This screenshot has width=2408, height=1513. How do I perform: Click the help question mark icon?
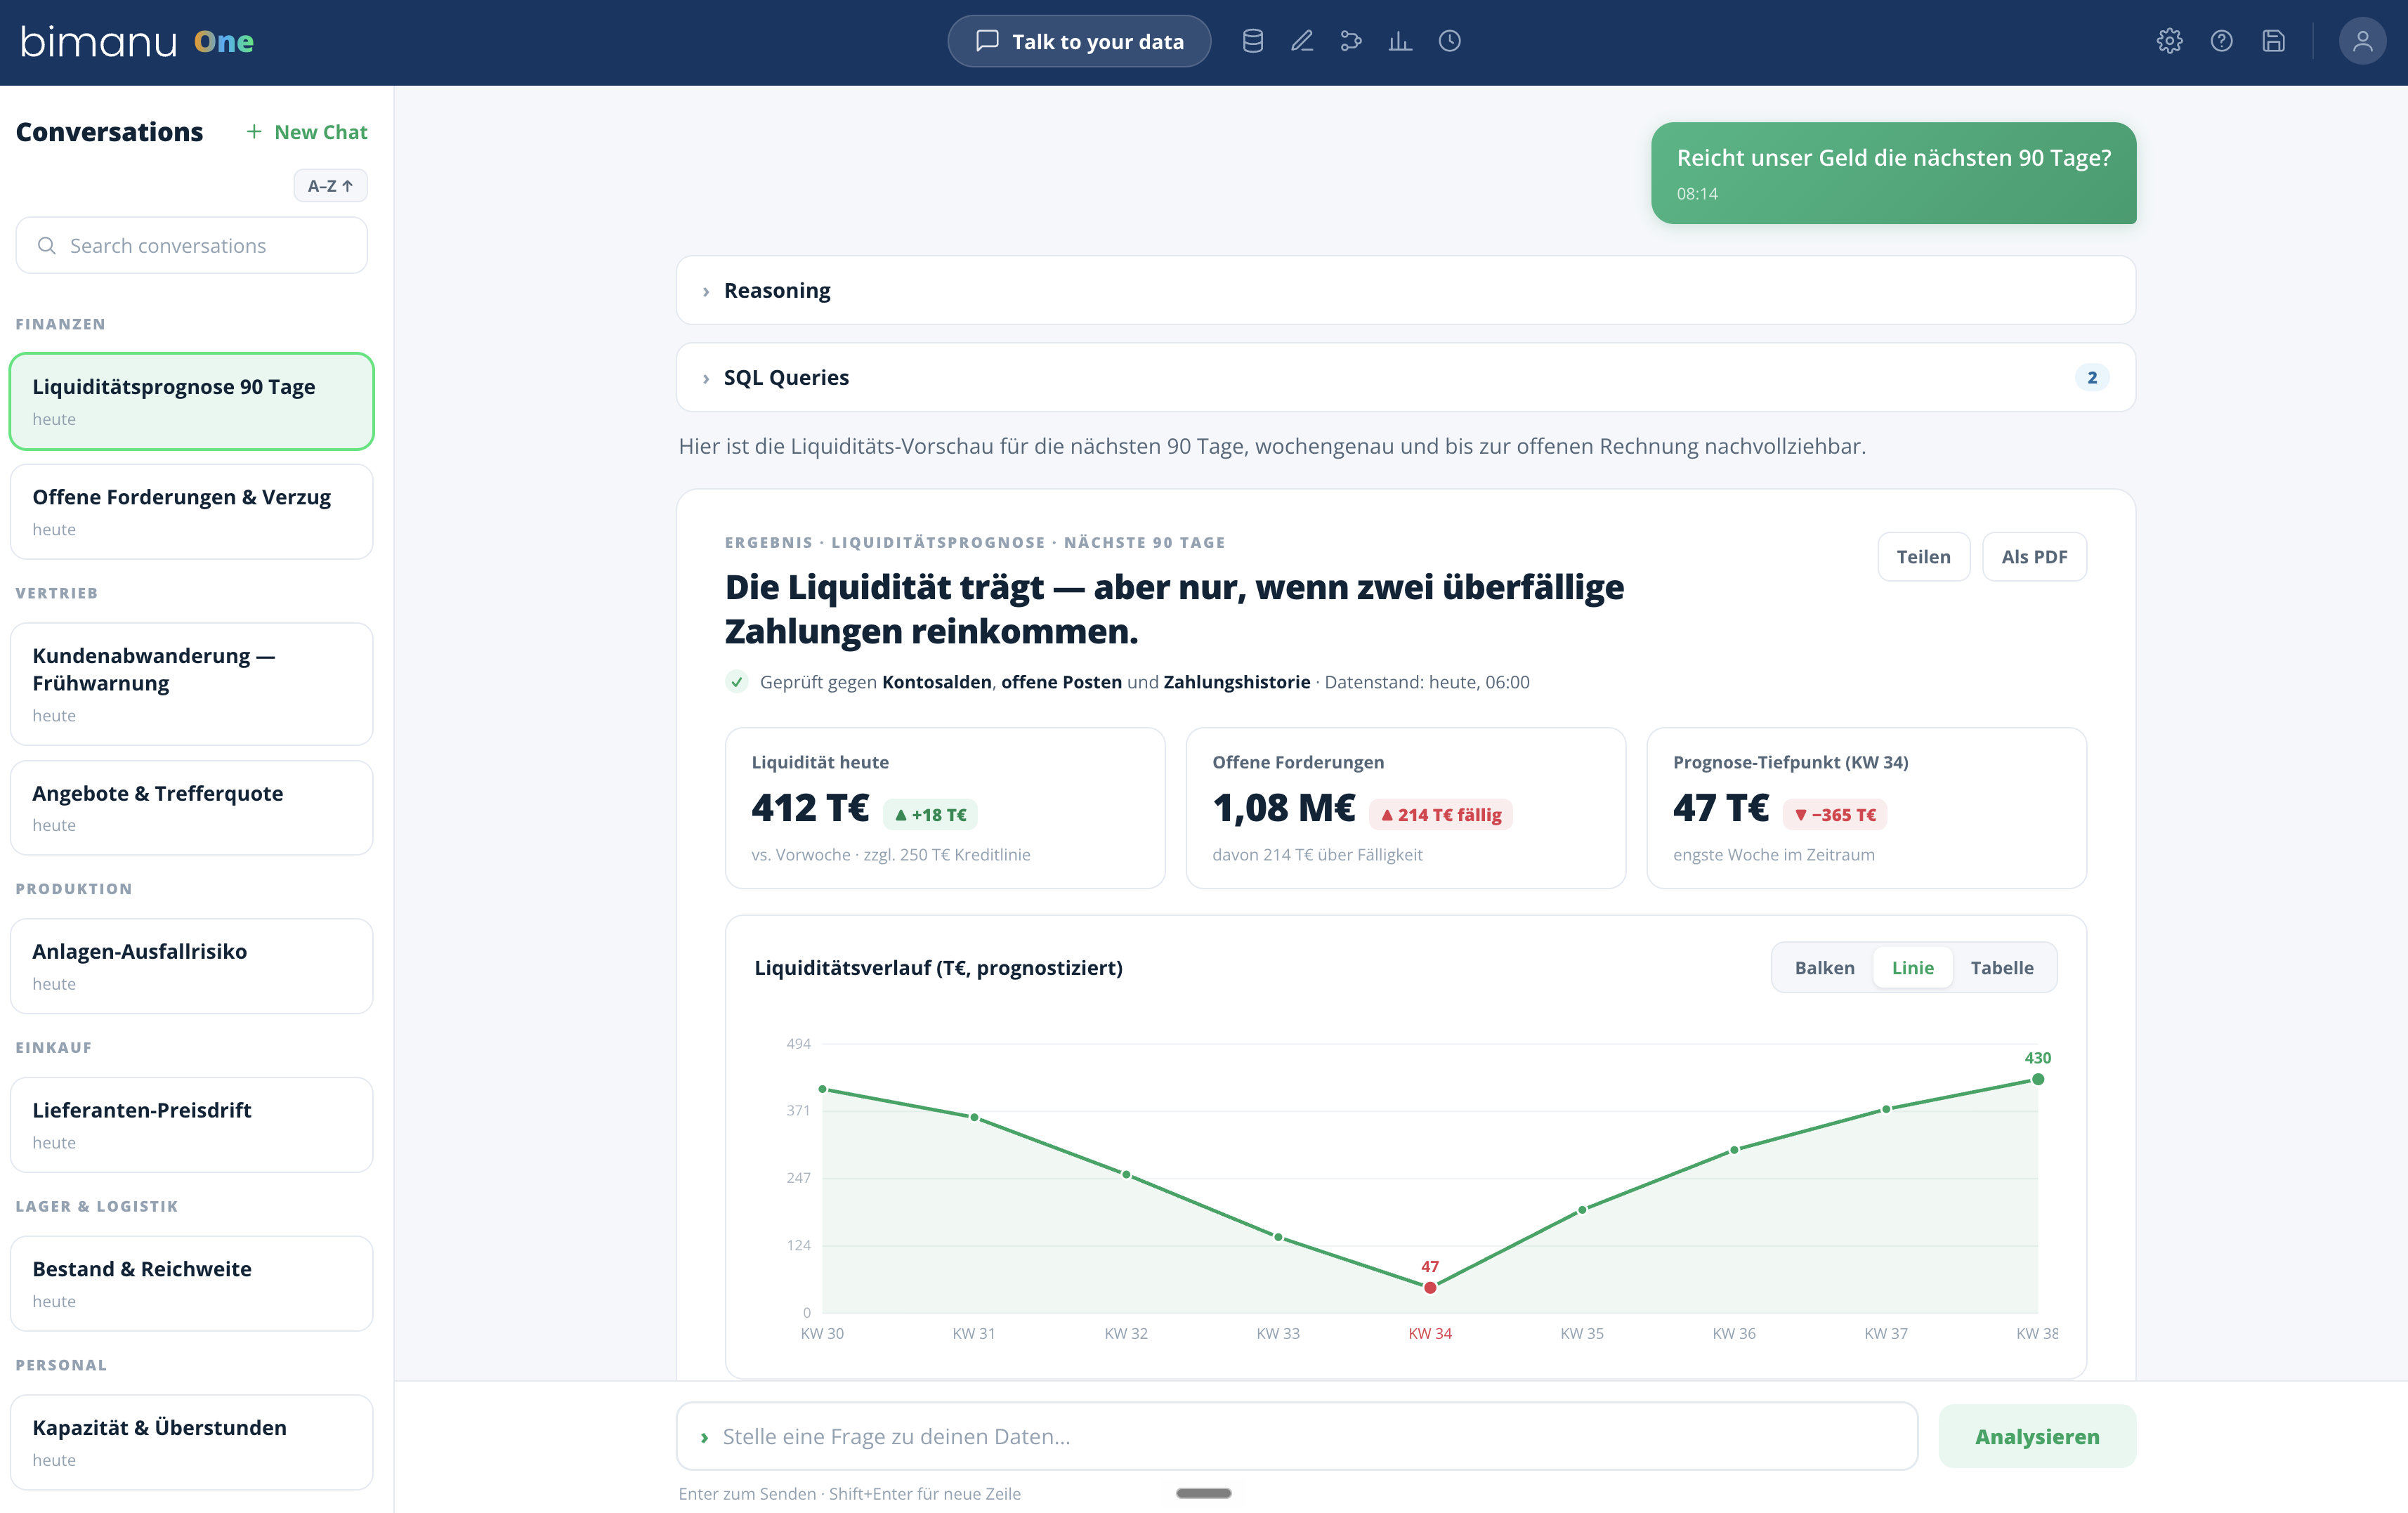point(2222,41)
